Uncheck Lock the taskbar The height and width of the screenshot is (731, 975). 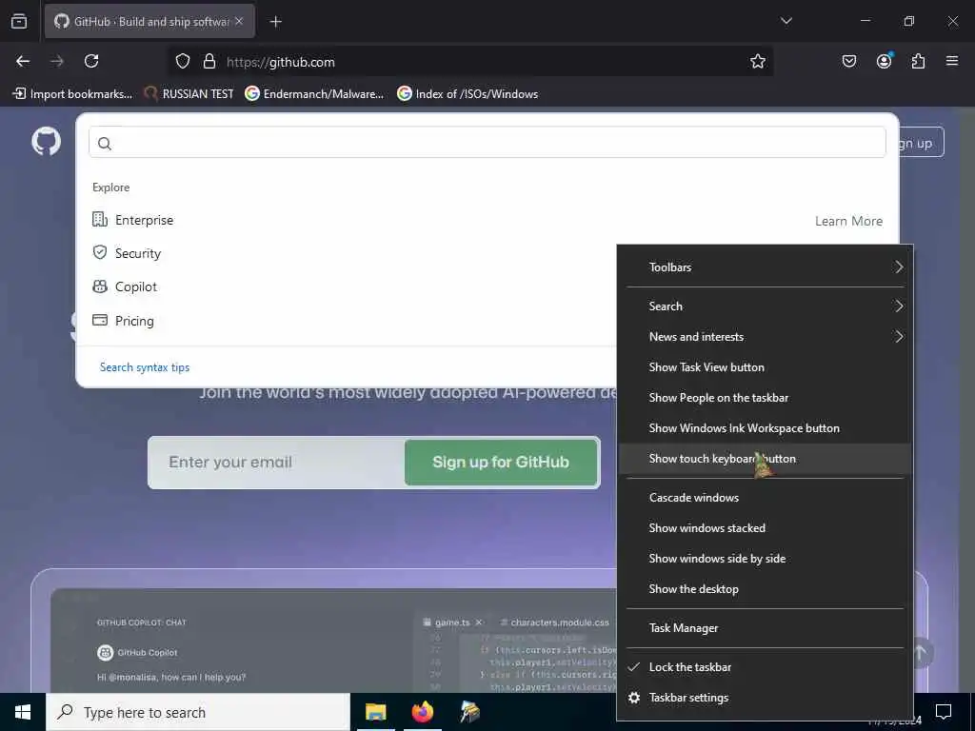tap(766, 667)
